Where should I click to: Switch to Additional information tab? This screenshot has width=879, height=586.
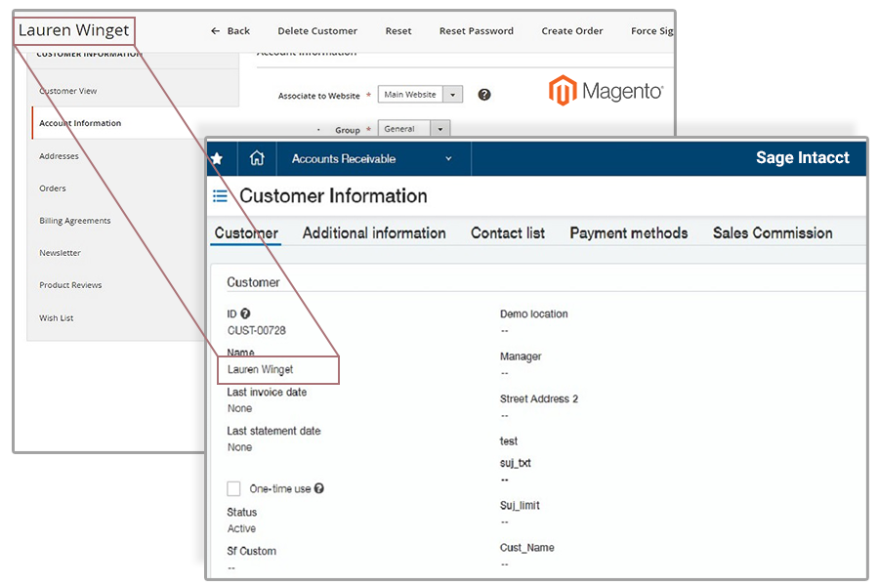pyautogui.click(x=374, y=233)
